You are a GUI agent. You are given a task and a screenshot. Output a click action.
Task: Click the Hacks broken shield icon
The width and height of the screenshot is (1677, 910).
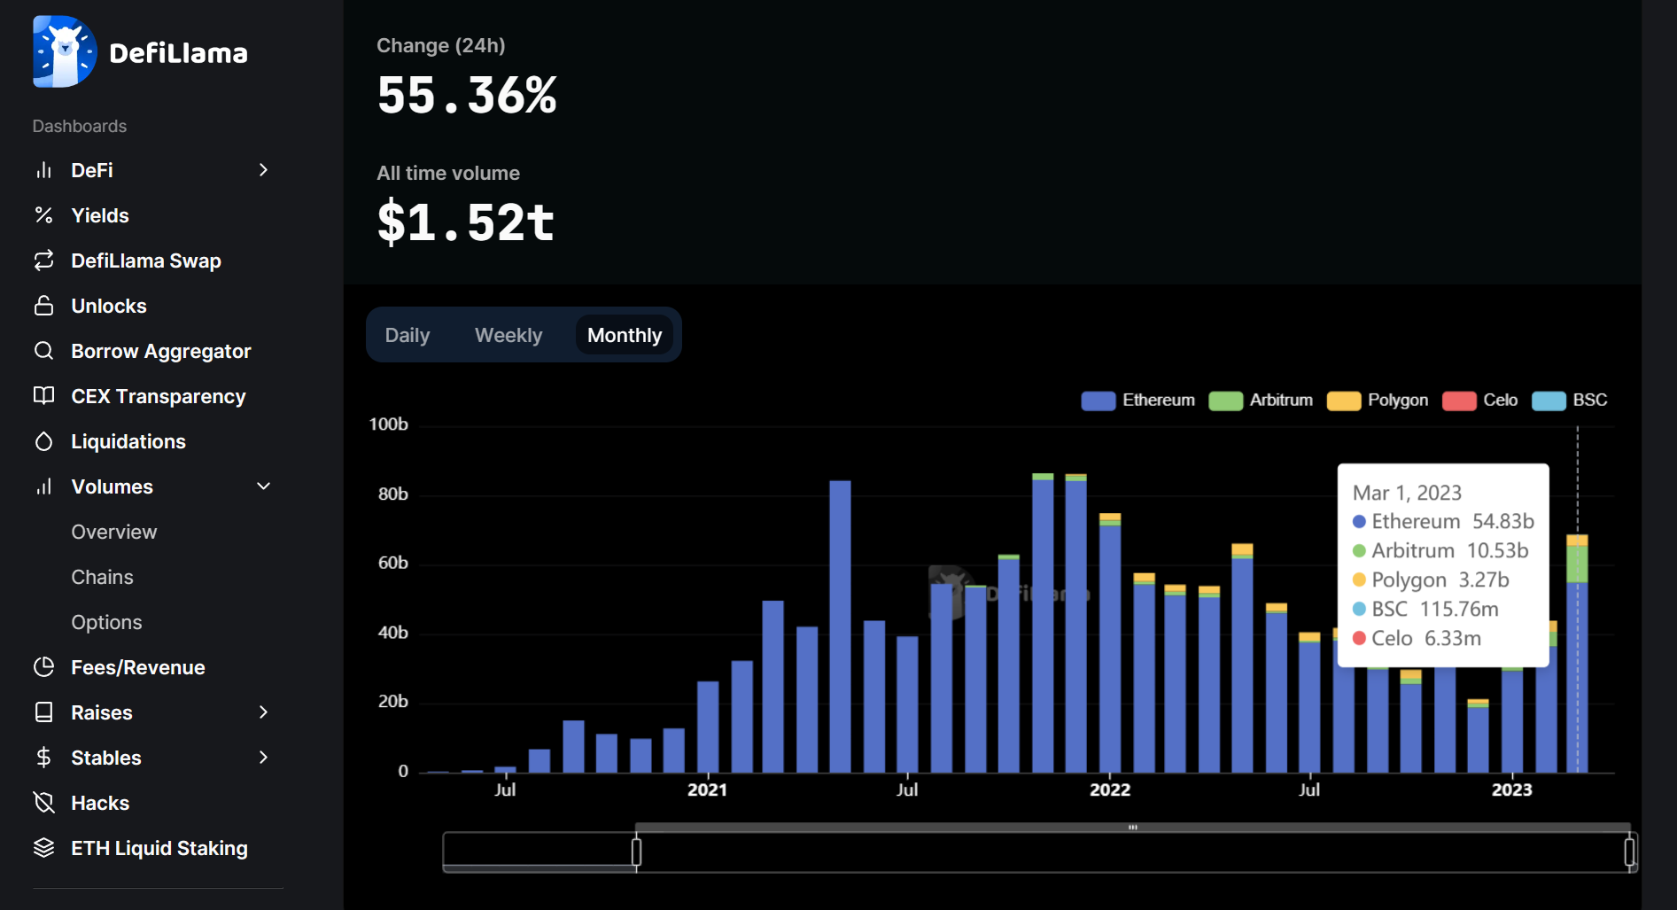43,803
